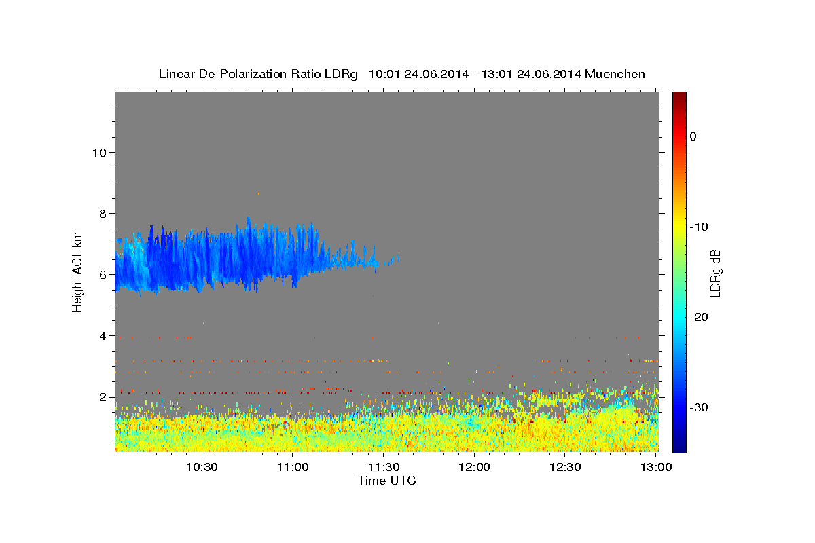Click the 'Time UTC' axis label
The height and width of the screenshot is (543, 815).
coord(386,481)
